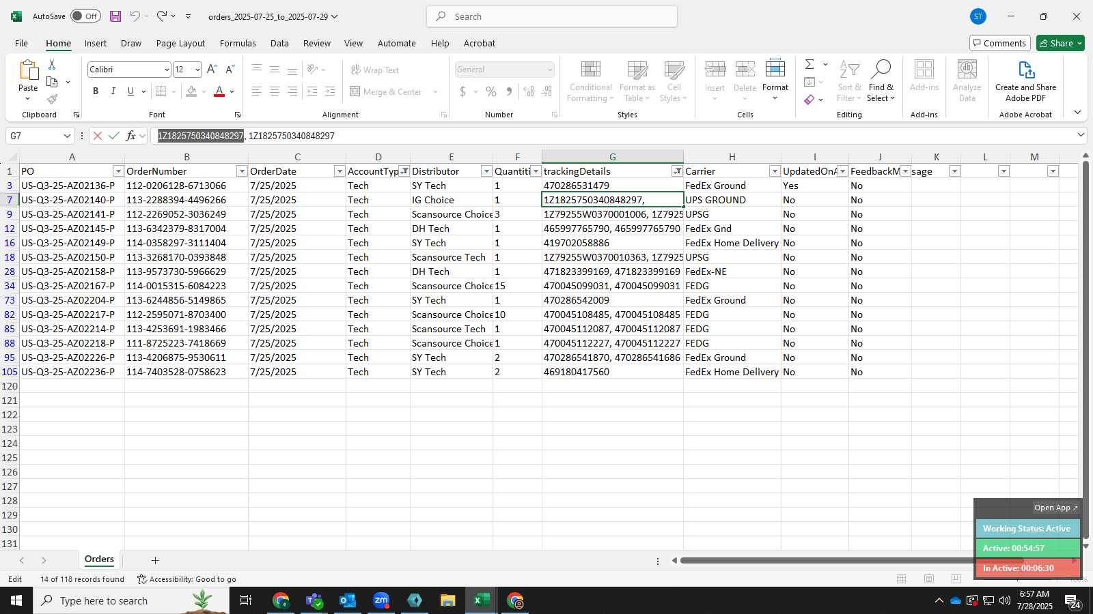The image size is (1093, 614).
Task: Open filter dropdown for Distributor column
Action: click(486, 171)
